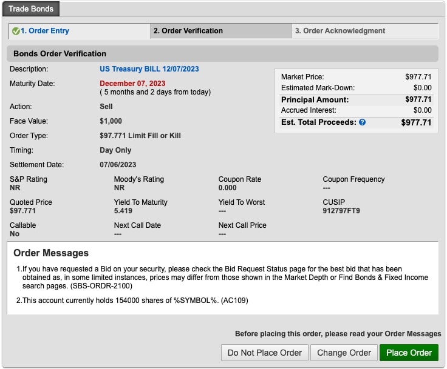Click the CUSIP value 912797FT9

coord(341,211)
